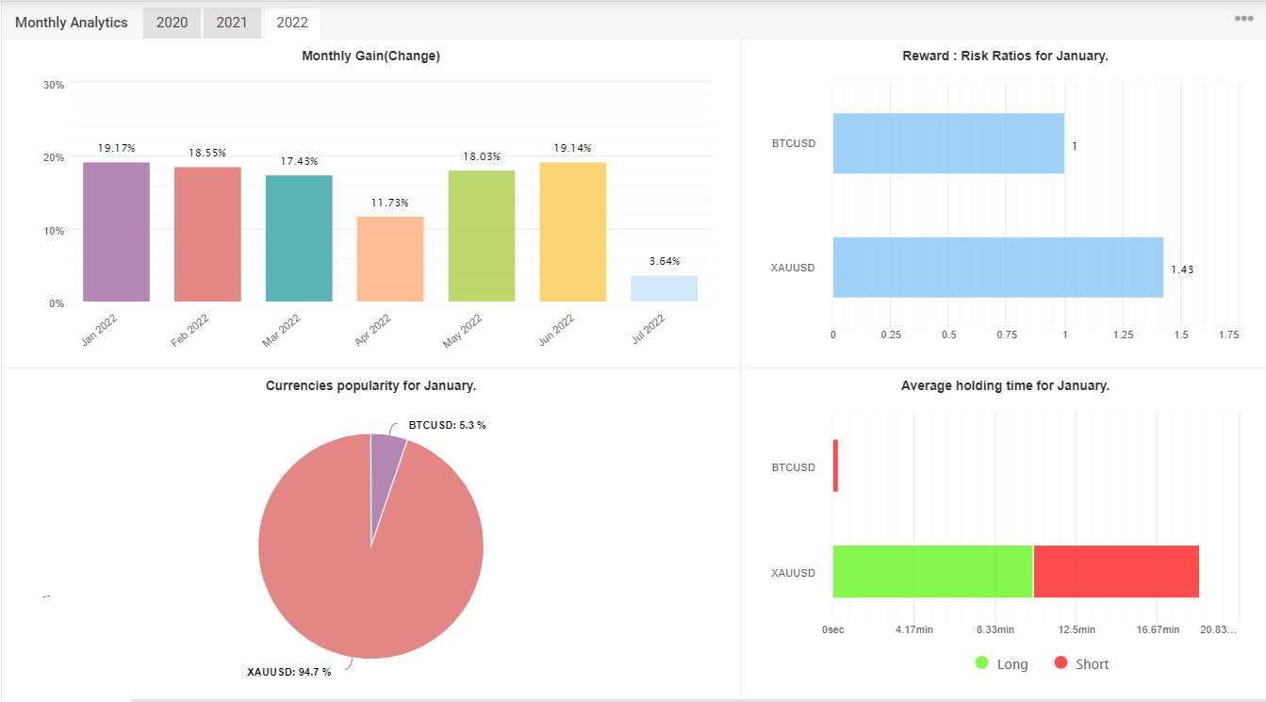Image resolution: width=1266 pixels, height=702 pixels.
Task: Click the XAUUSD long holding time bar
Action: (932, 571)
